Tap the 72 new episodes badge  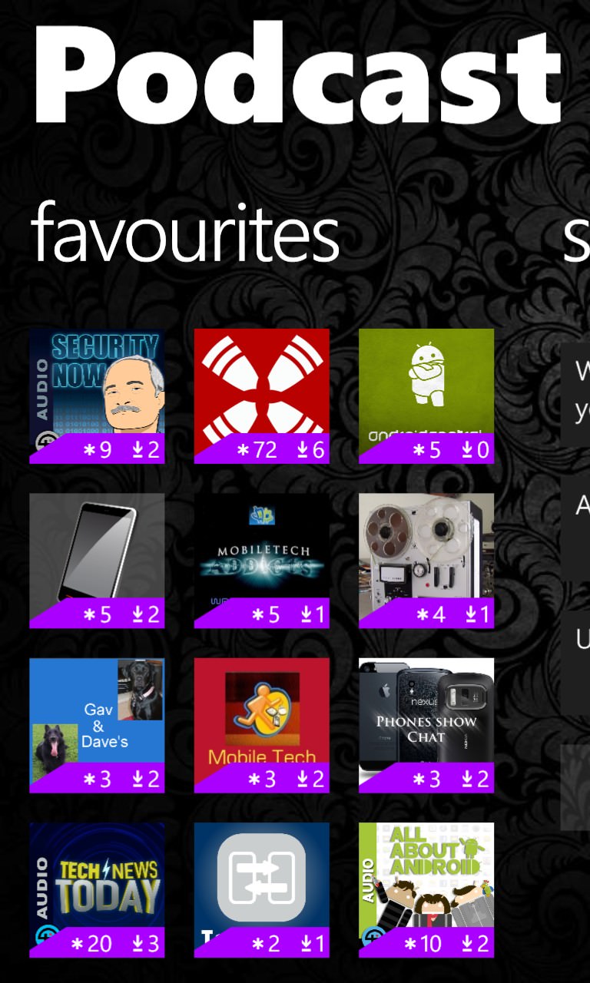click(257, 450)
